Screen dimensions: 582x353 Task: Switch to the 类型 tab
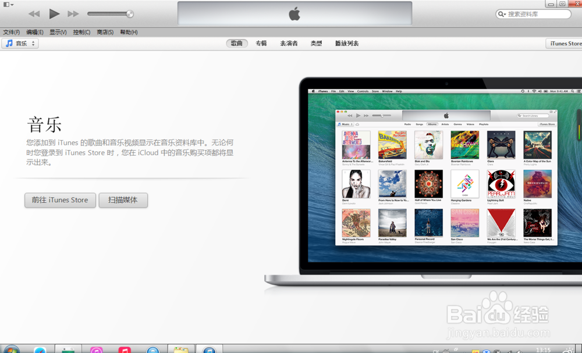316,44
